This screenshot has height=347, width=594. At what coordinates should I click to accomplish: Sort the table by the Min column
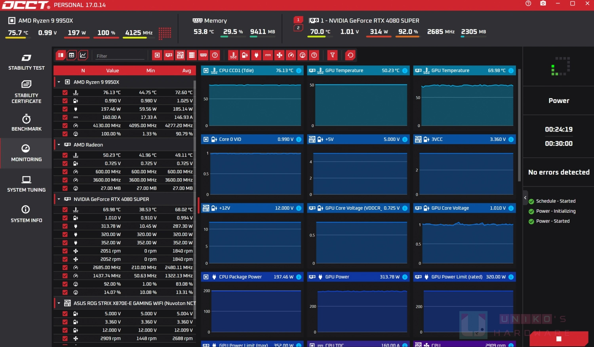point(150,71)
